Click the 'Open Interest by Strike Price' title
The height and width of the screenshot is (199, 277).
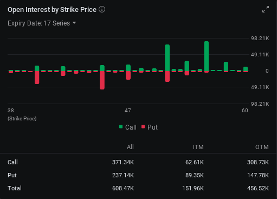tap(52, 10)
